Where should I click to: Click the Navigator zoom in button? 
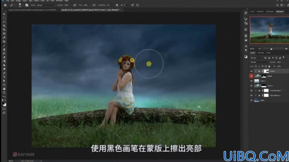click(x=286, y=49)
